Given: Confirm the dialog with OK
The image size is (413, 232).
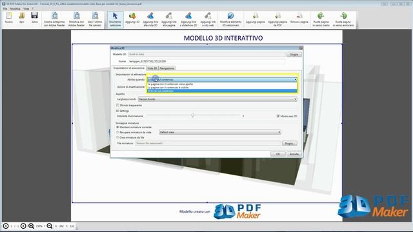Looking at the screenshot, I should (278, 154).
